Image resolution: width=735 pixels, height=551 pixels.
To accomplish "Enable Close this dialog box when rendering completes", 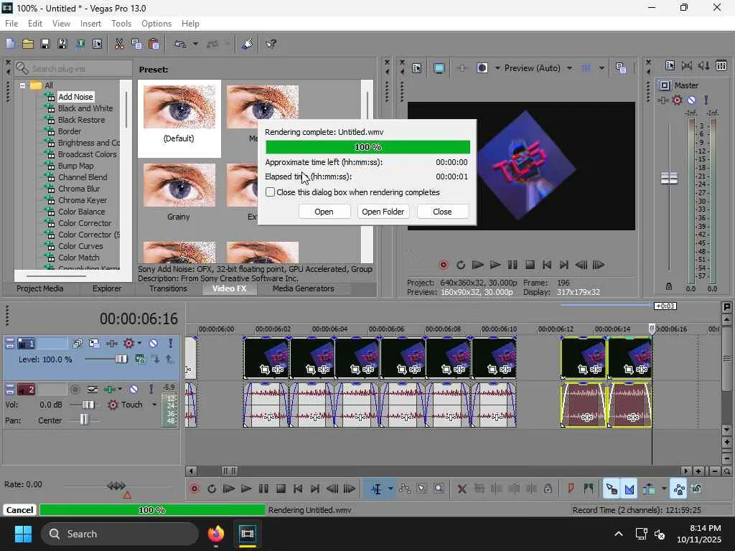I will tap(270, 192).
